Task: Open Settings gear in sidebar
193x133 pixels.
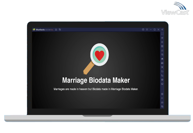Action: click(162, 94)
